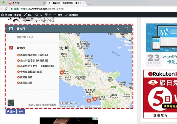
Task: Open map in fullscreen view
Action: pyautogui.click(x=126, y=29)
